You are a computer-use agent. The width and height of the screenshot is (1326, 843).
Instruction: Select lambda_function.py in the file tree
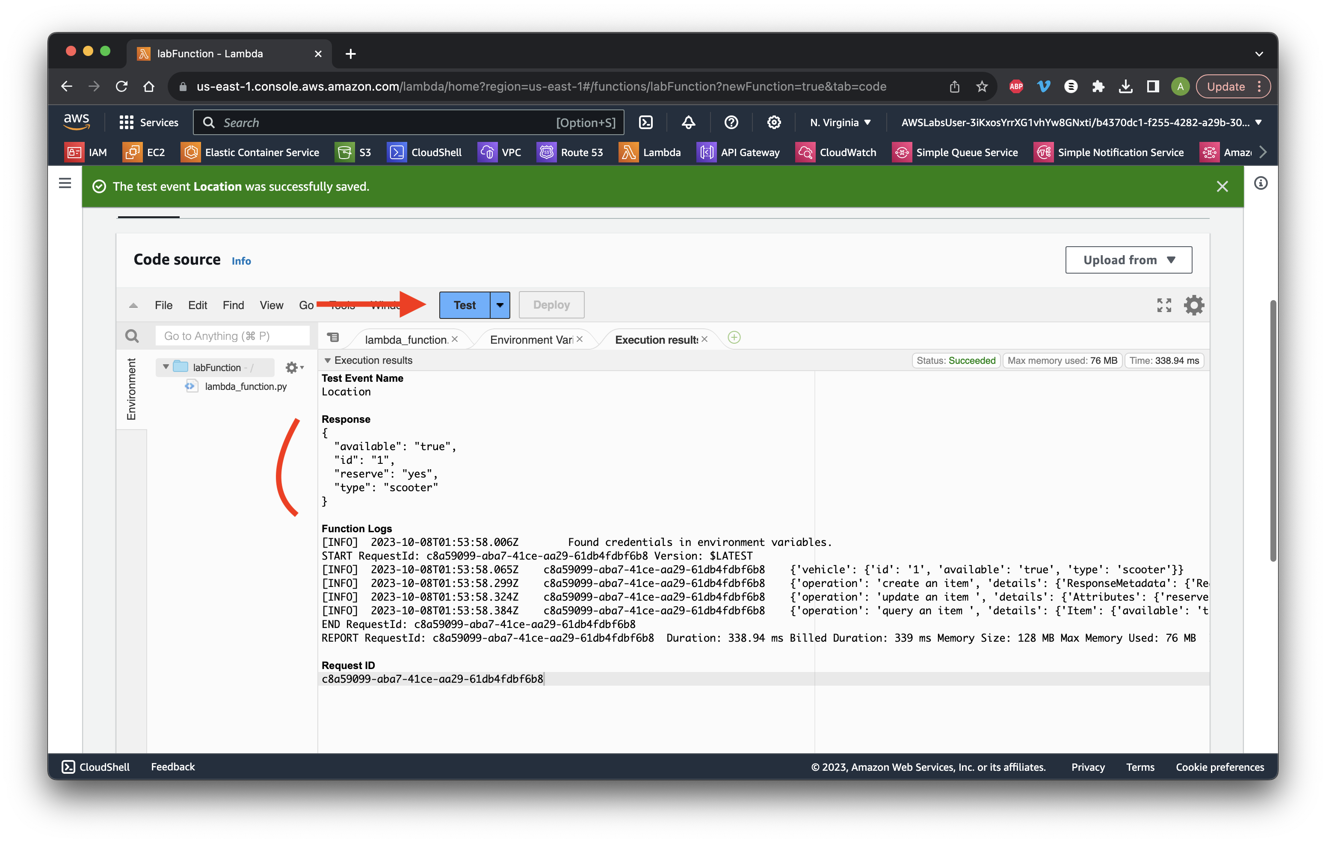click(245, 386)
